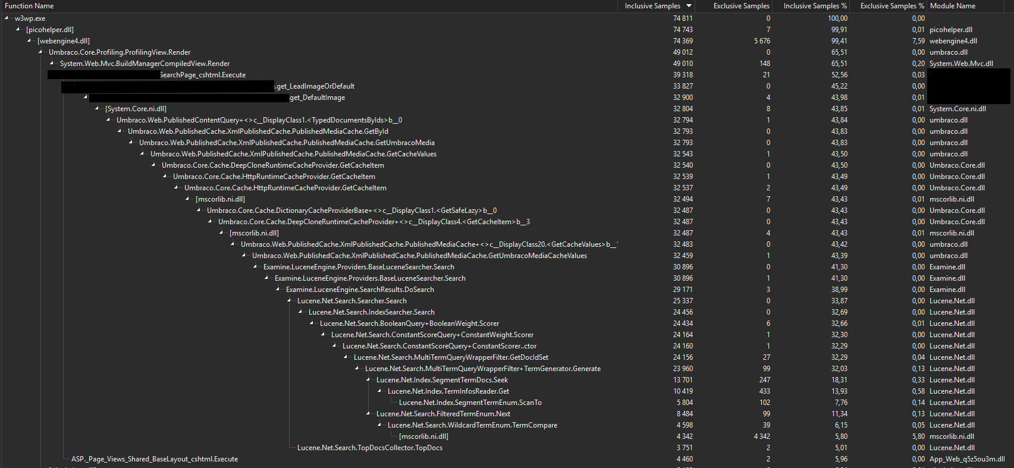Viewport: 1014px width, 468px height.
Task: Collapse the [System.Core.ni.dll] node
Action: (x=98, y=109)
